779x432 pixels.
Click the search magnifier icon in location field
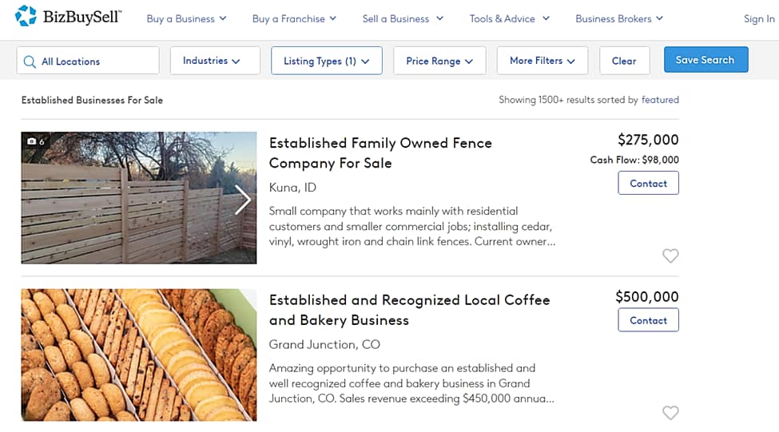tap(30, 61)
